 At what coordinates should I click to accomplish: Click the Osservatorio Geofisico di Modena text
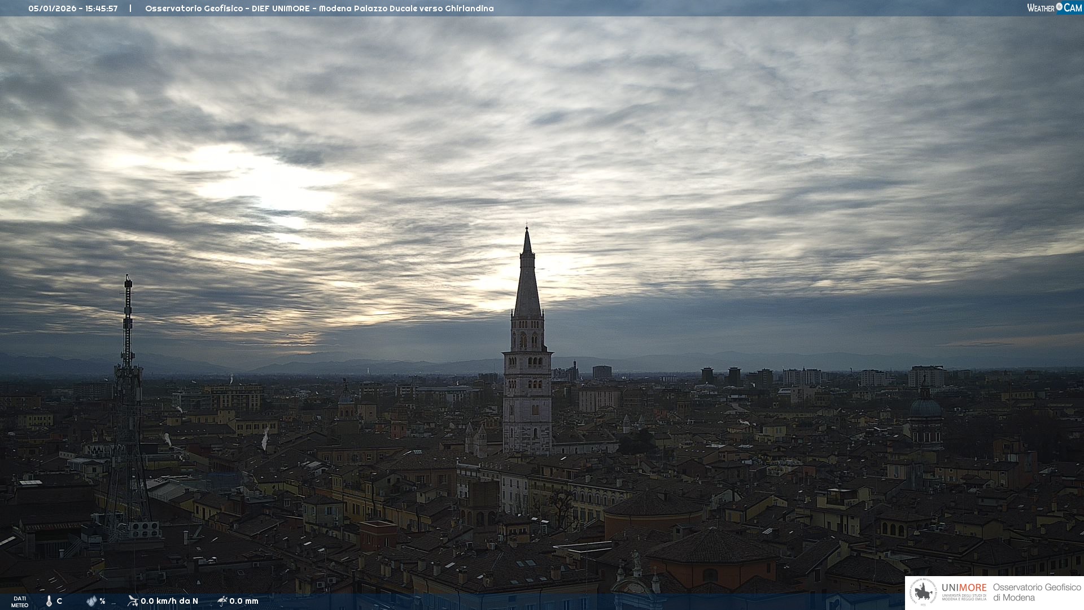click(x=1037, y=592)
